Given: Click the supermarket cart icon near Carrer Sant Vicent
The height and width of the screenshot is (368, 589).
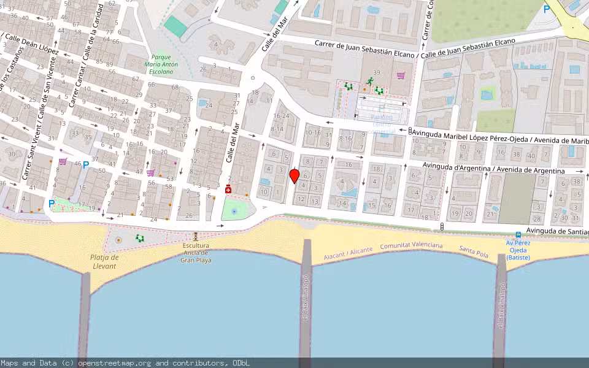Looking at the screenshot, I should (63, 161).
